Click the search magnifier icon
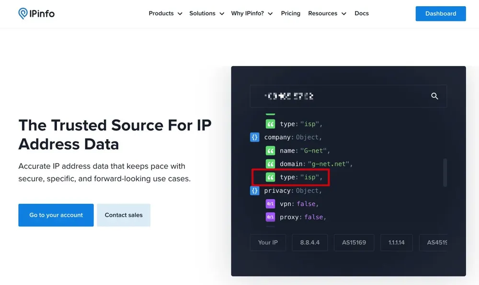This screenshot has height=285, width=479. (434, 96)
